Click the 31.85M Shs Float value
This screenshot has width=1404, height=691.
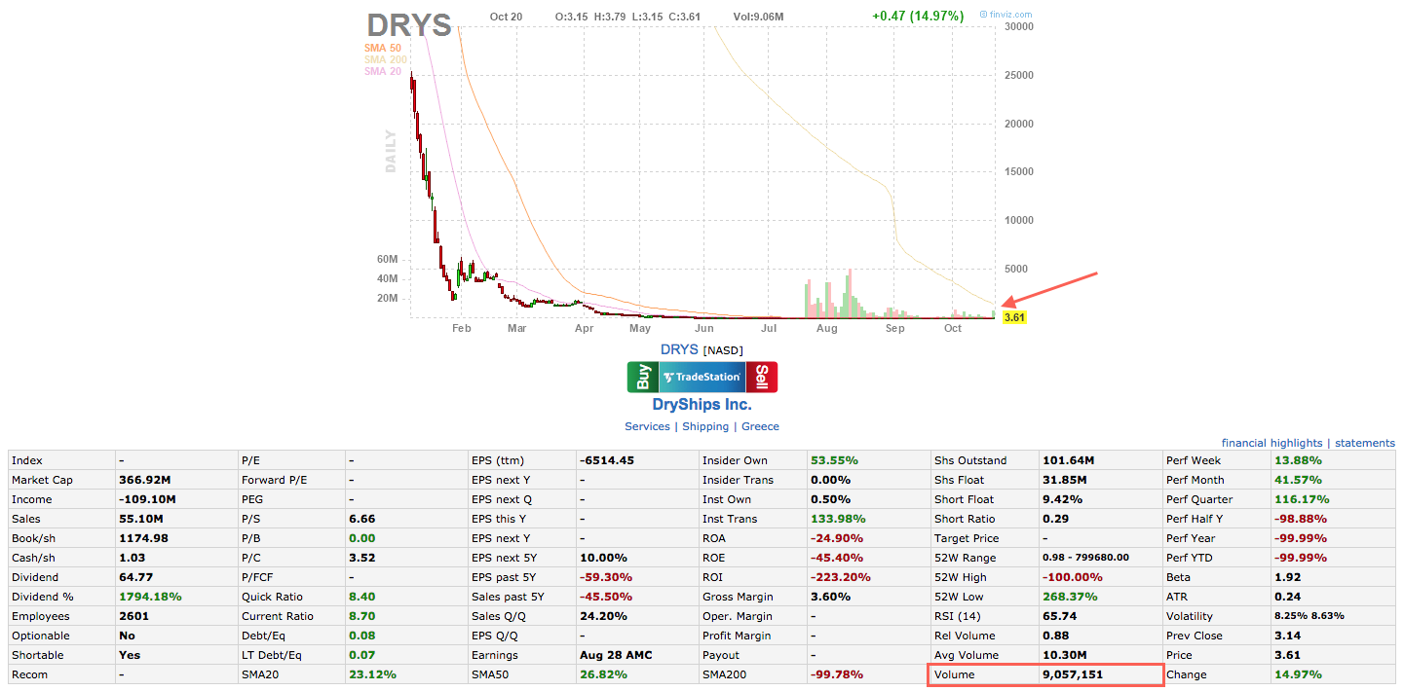(1066, 480)
